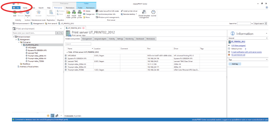
Task: Click the Restart action icon
Action: [27, 12]
